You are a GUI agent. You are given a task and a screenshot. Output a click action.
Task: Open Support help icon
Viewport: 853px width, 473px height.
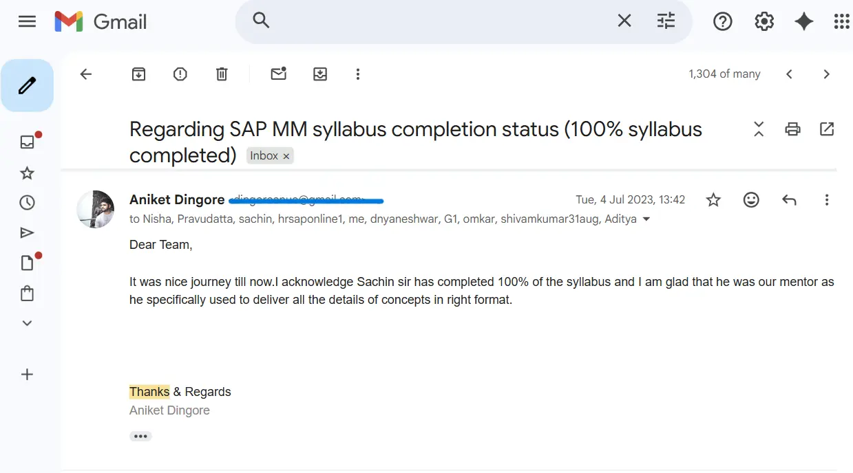(x=722, y=21)
